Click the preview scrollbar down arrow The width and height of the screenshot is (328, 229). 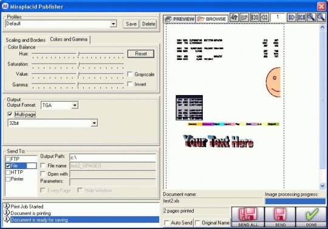click(x=323, y=185)
